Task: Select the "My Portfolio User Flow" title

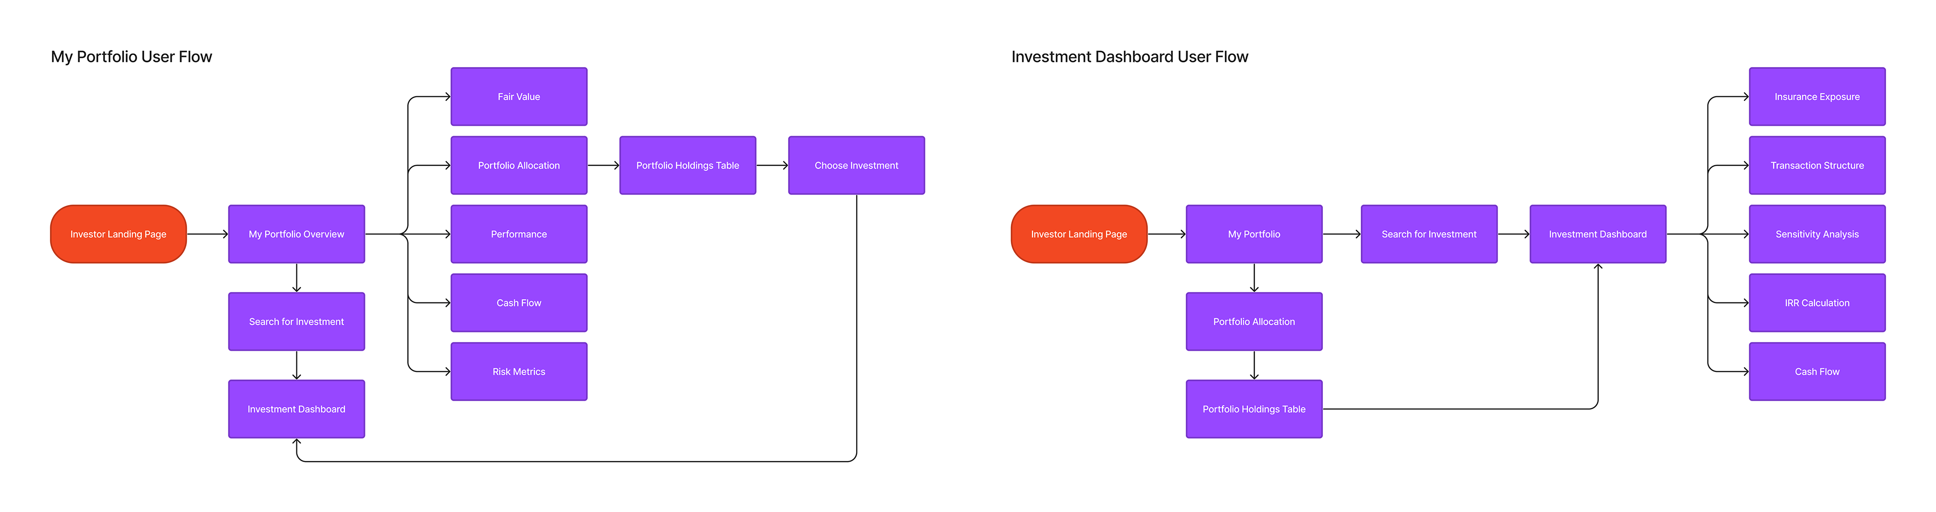Action: (x=132, y=57)
